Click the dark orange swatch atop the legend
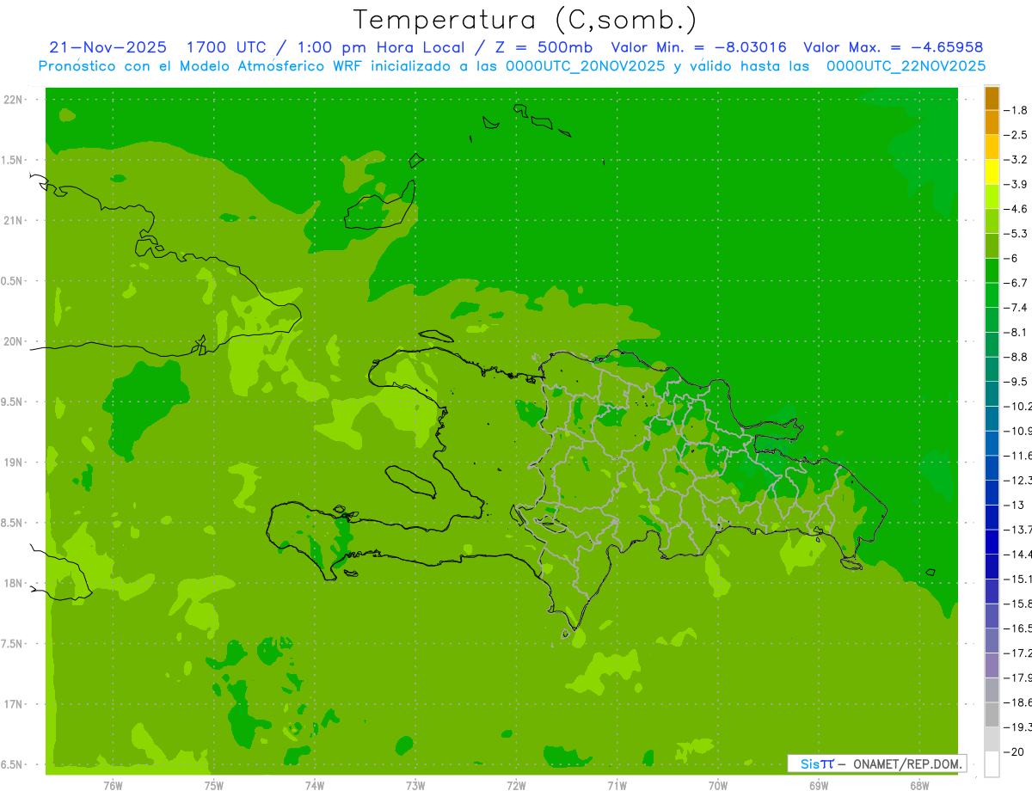 click(992, 98)
